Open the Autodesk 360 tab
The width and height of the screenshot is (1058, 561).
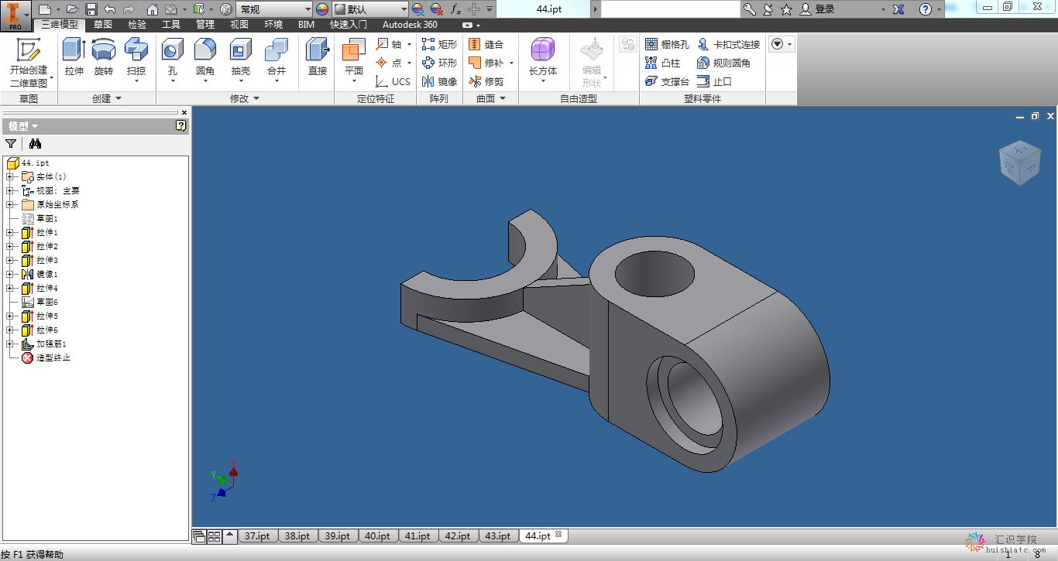[x=410, y=25]
